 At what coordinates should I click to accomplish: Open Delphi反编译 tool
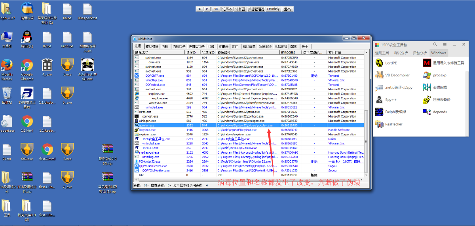pos(391,112)
